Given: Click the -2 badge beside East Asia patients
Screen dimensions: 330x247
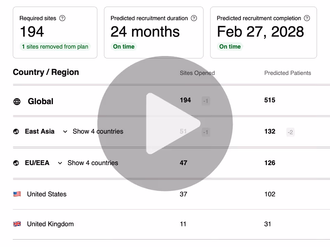Looking at the screenshot, I should (x=290, y=132).
